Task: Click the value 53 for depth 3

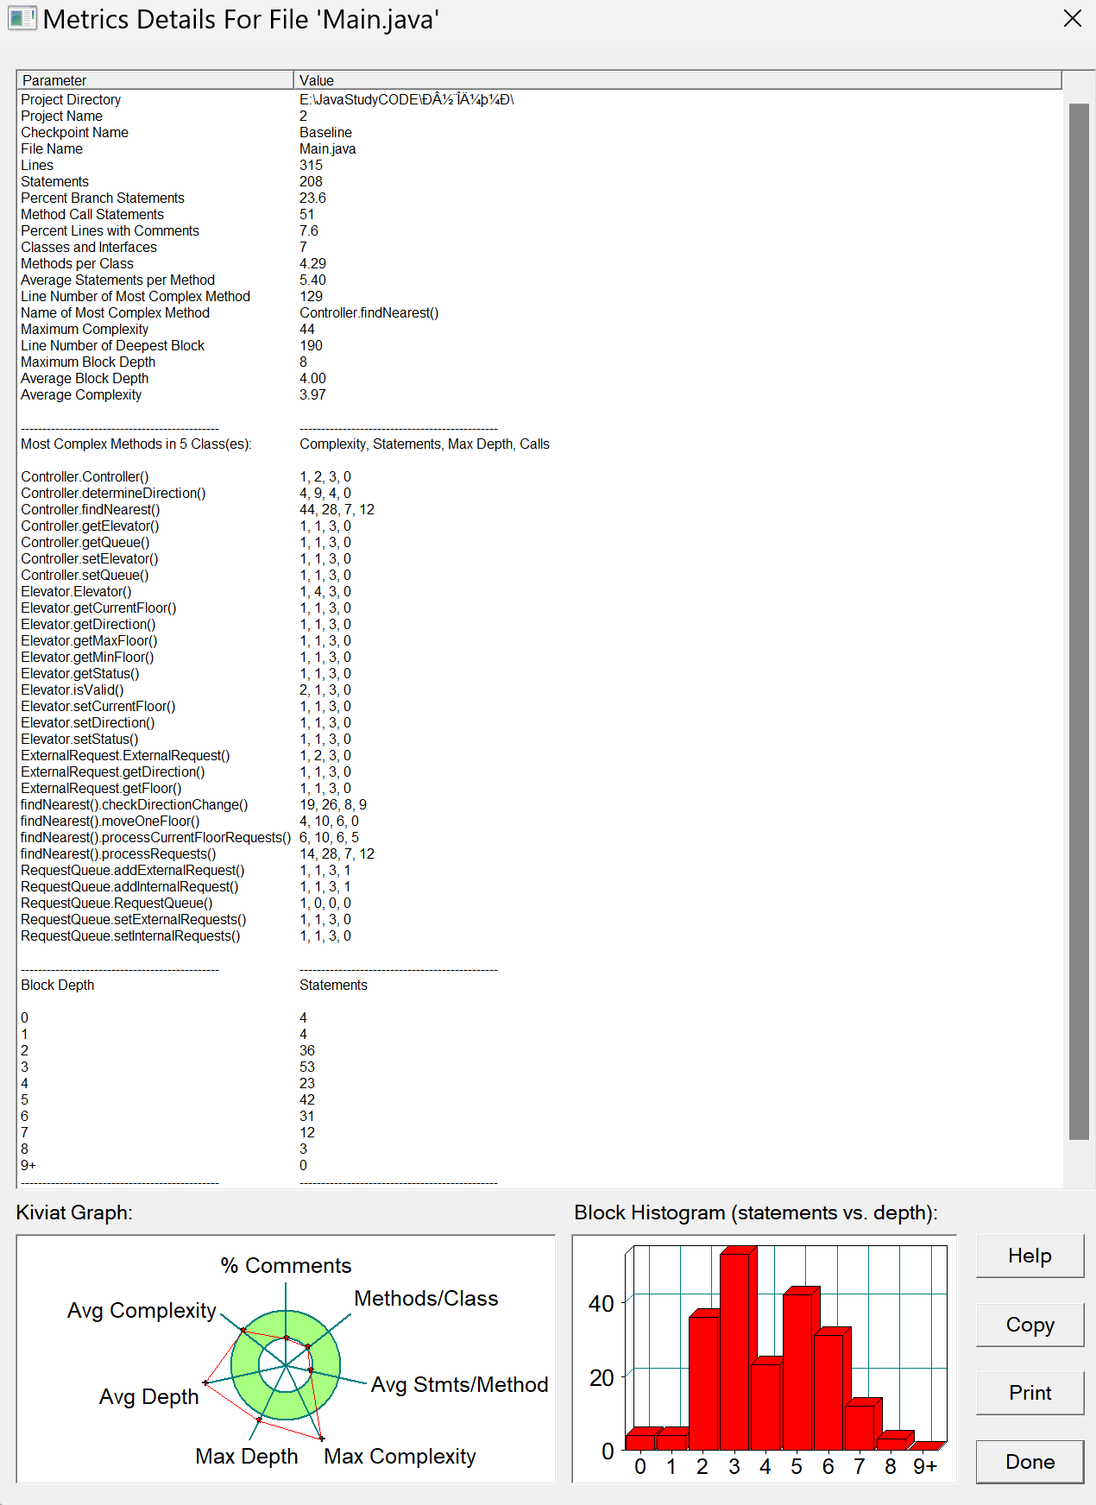Action: pos(307,1067)
